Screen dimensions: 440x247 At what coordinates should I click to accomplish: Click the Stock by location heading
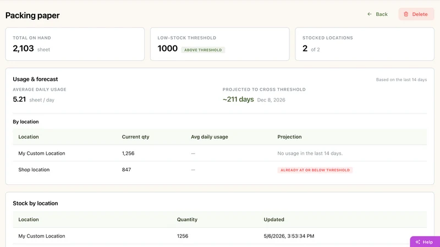(x=35, y=203)
